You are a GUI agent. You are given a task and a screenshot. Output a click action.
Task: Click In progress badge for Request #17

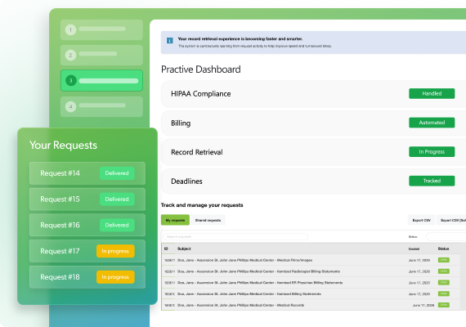point(115,251)
